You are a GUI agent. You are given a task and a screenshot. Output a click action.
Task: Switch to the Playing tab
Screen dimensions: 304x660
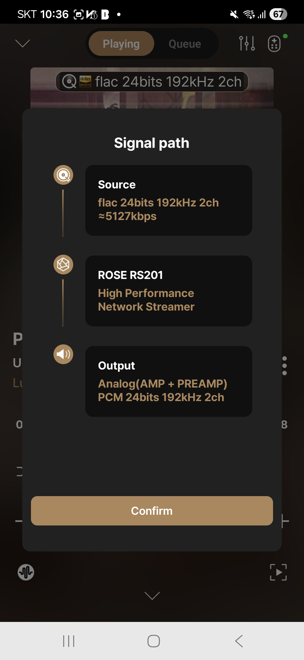[121, 44]
